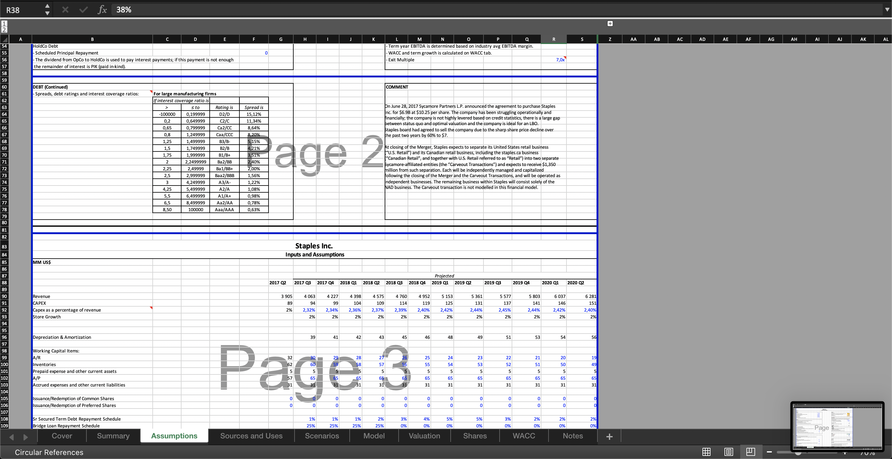Select the Aaa/AAA rating cell
892x459 pixels.
(x=224, y=210)
